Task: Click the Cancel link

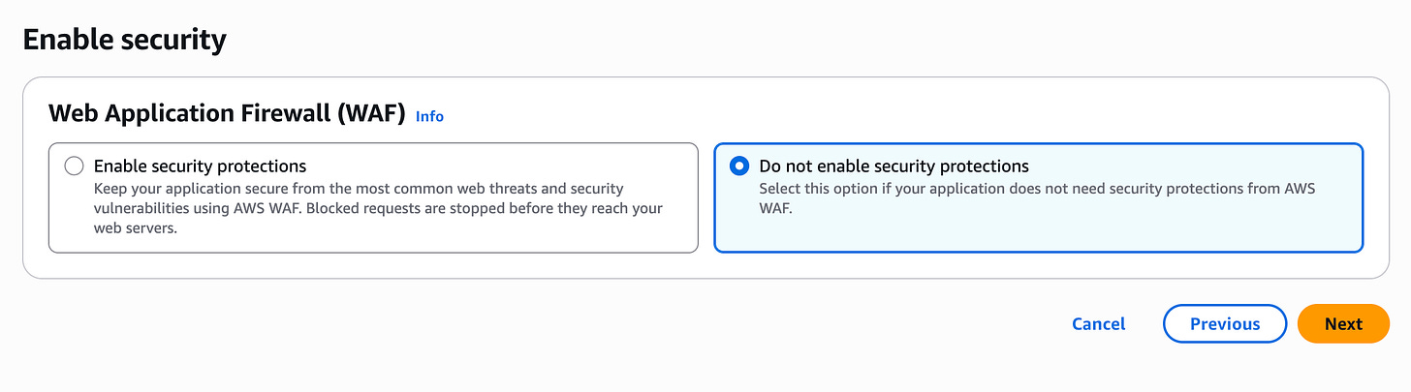Action: pos(1098,324)
